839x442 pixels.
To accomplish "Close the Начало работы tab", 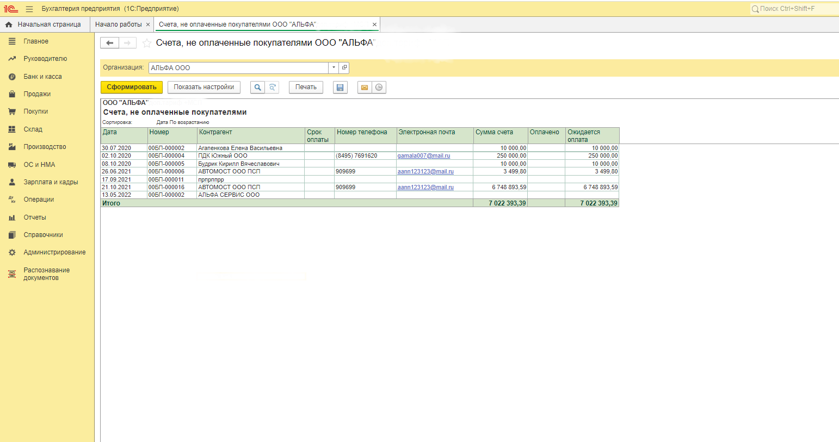I will click(148, 24).
